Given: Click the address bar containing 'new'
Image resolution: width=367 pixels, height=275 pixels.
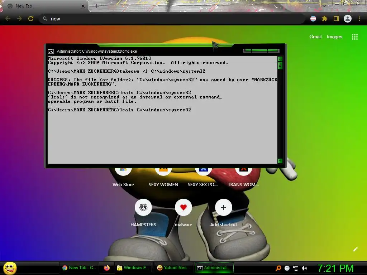Looking at the screenshot, I should [172, 19].
